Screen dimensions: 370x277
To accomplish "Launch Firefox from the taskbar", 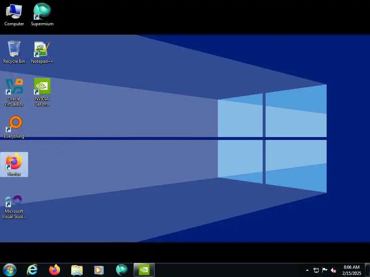I will (x=55, y=270).
